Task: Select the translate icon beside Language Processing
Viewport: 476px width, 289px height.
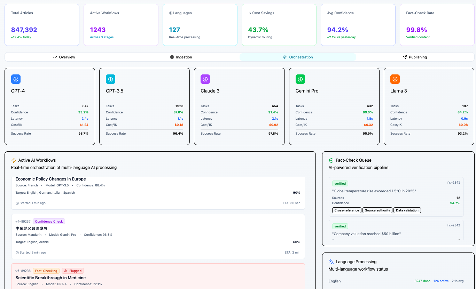Action: coord(331,262)
